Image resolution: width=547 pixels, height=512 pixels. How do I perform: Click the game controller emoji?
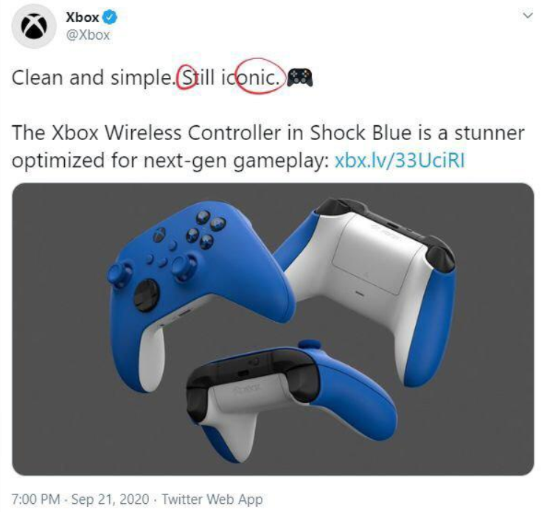(300, 77)
